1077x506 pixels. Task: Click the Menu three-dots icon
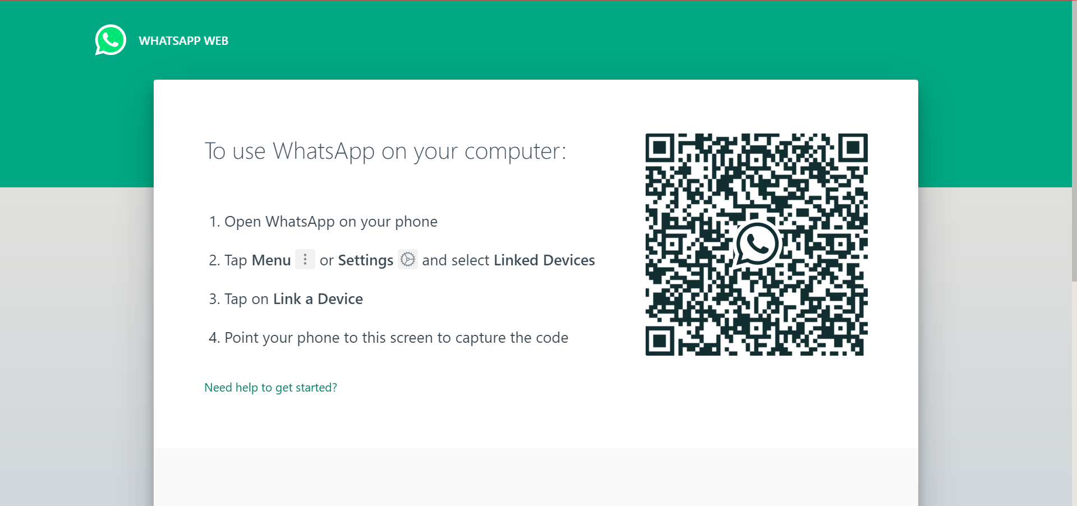(305, 259)
